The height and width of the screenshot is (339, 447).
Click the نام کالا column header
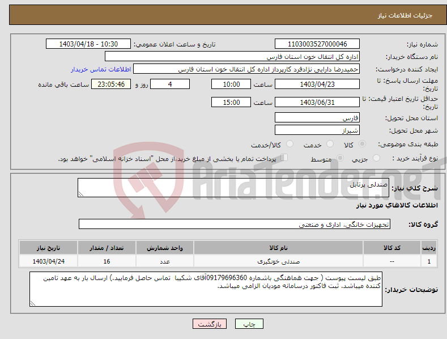(278, 248)
